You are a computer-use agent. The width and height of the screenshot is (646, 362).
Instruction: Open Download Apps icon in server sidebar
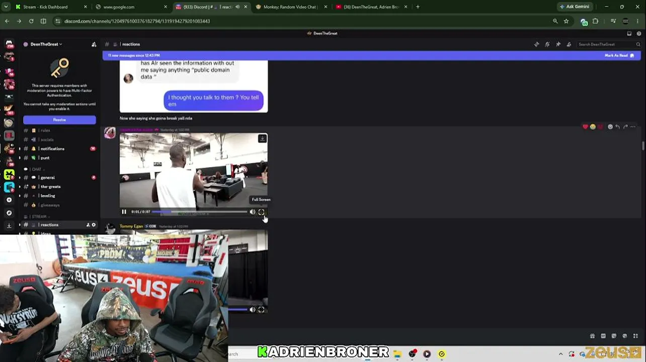9,226
